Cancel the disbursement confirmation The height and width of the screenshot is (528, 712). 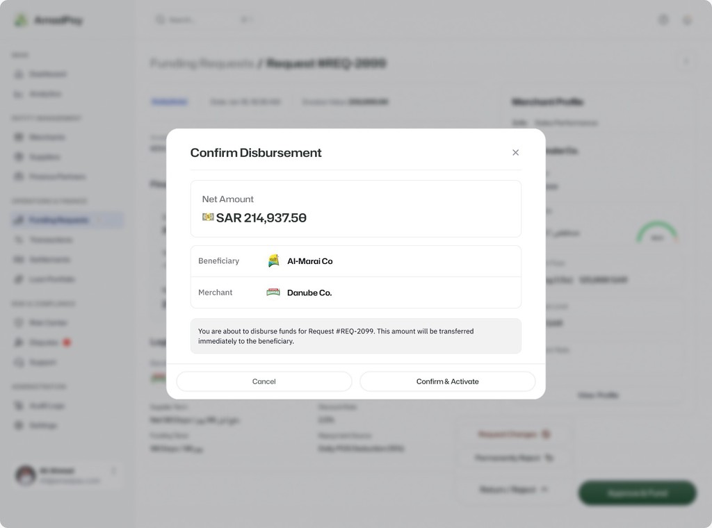click(x=264, y=381)
